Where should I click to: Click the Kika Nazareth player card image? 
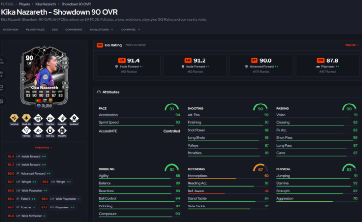tap(44, 75)
